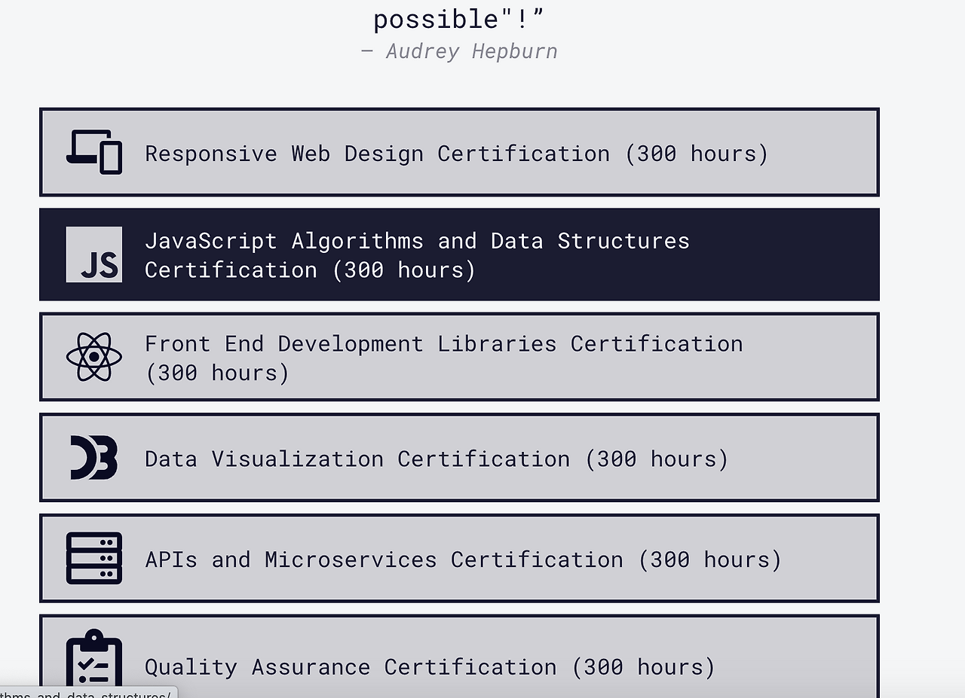Open Responsive Web Design Certification link
This screenshot has width=965, height=698.
(x=459, y=152)
